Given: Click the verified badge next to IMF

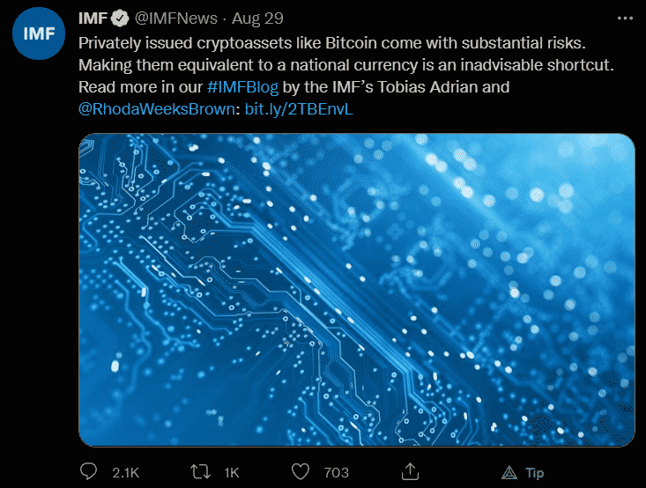Looking at the screenshot, I should [x=121, y=18].
